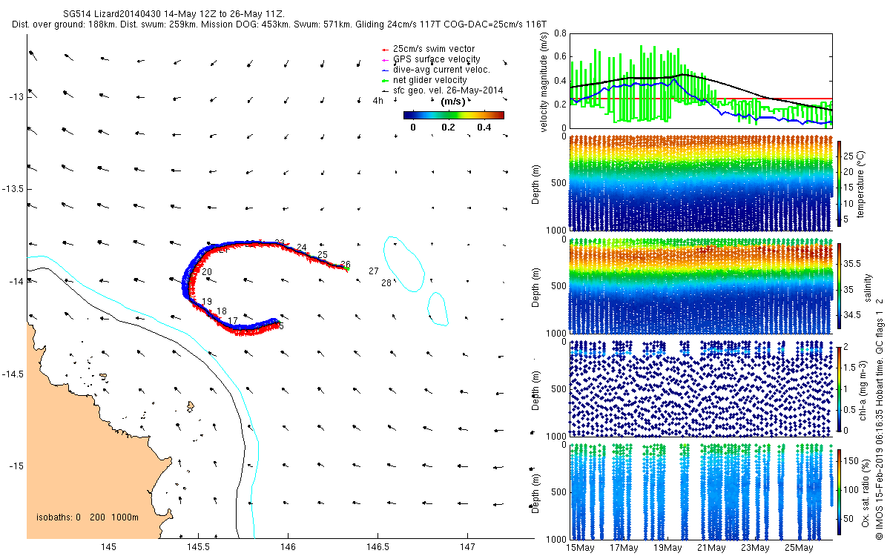Click day label 17 on the glider track
This screenshot has height=556, width=890.
(233, 321)
